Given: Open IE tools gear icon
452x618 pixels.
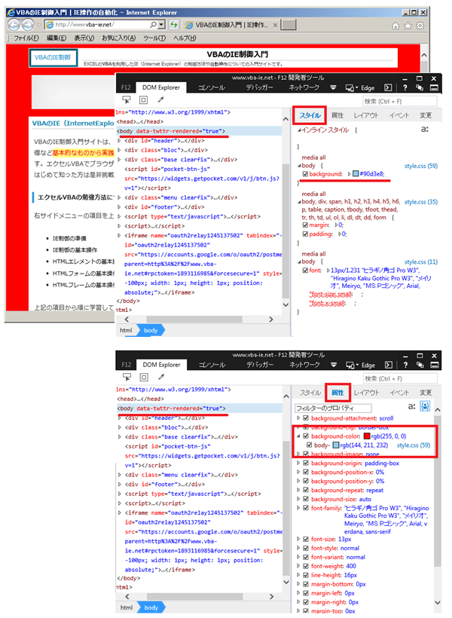Looking at the screenshot, I should [x=420, y=26].
